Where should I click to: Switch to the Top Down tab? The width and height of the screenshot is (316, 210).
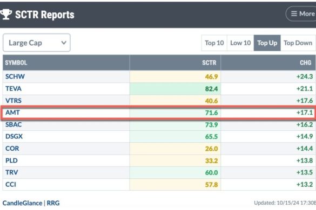[298, 43]
